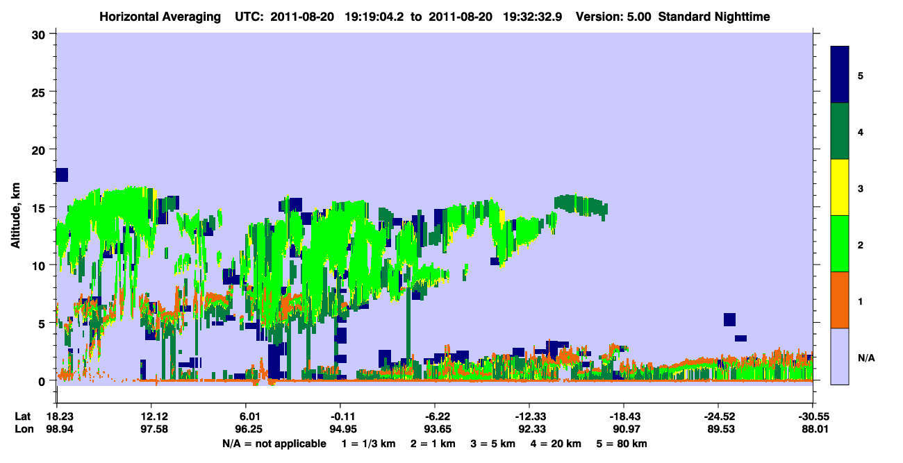Click the dark blue colorbar segment labeled 5
The image size is (903, 463).
point(840,75)
